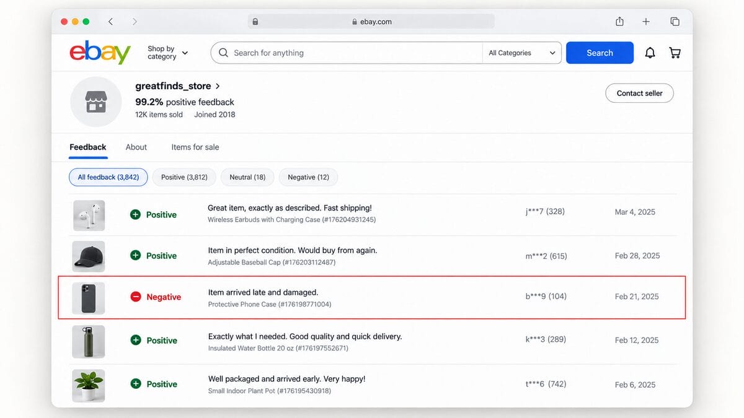Open the Baseball Cap thumbnail
The height and width of the screenshot is (418, 744).
click(89, 256)
